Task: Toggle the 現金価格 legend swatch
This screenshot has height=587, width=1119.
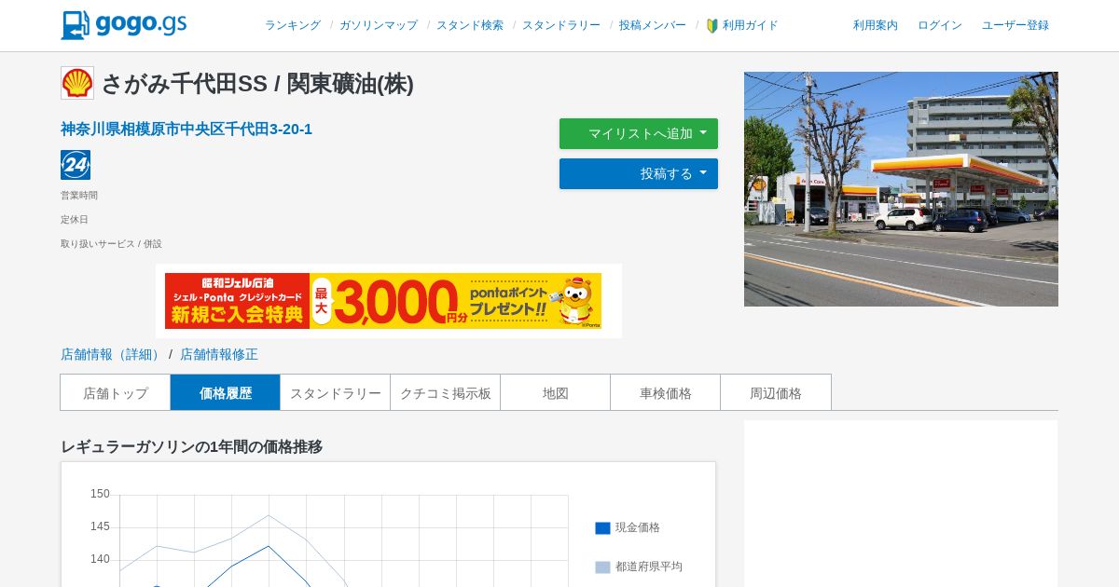Action: (602, 528)
